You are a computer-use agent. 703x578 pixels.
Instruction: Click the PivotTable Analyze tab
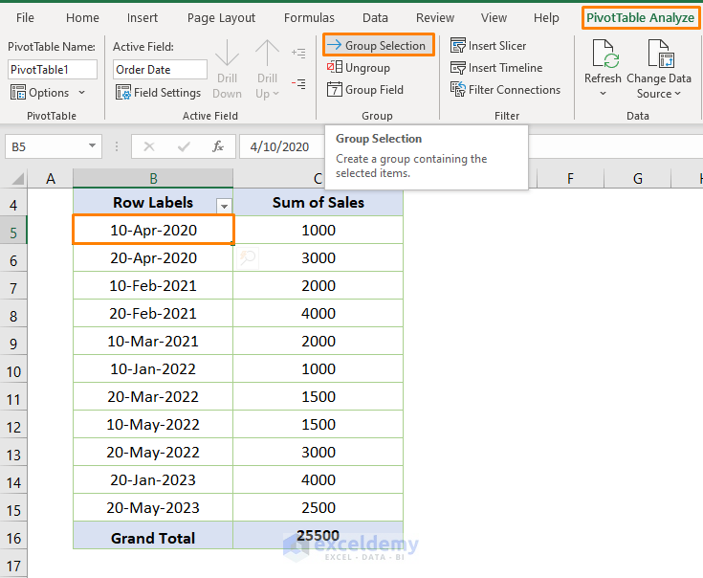click(x=640, y=18)
